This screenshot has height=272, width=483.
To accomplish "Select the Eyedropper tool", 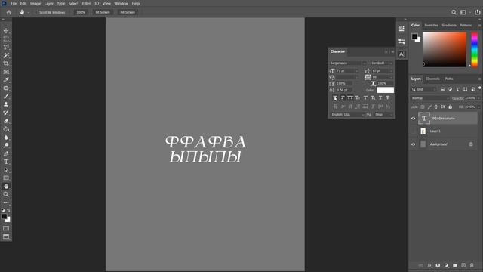I will [x=6, y=80].
